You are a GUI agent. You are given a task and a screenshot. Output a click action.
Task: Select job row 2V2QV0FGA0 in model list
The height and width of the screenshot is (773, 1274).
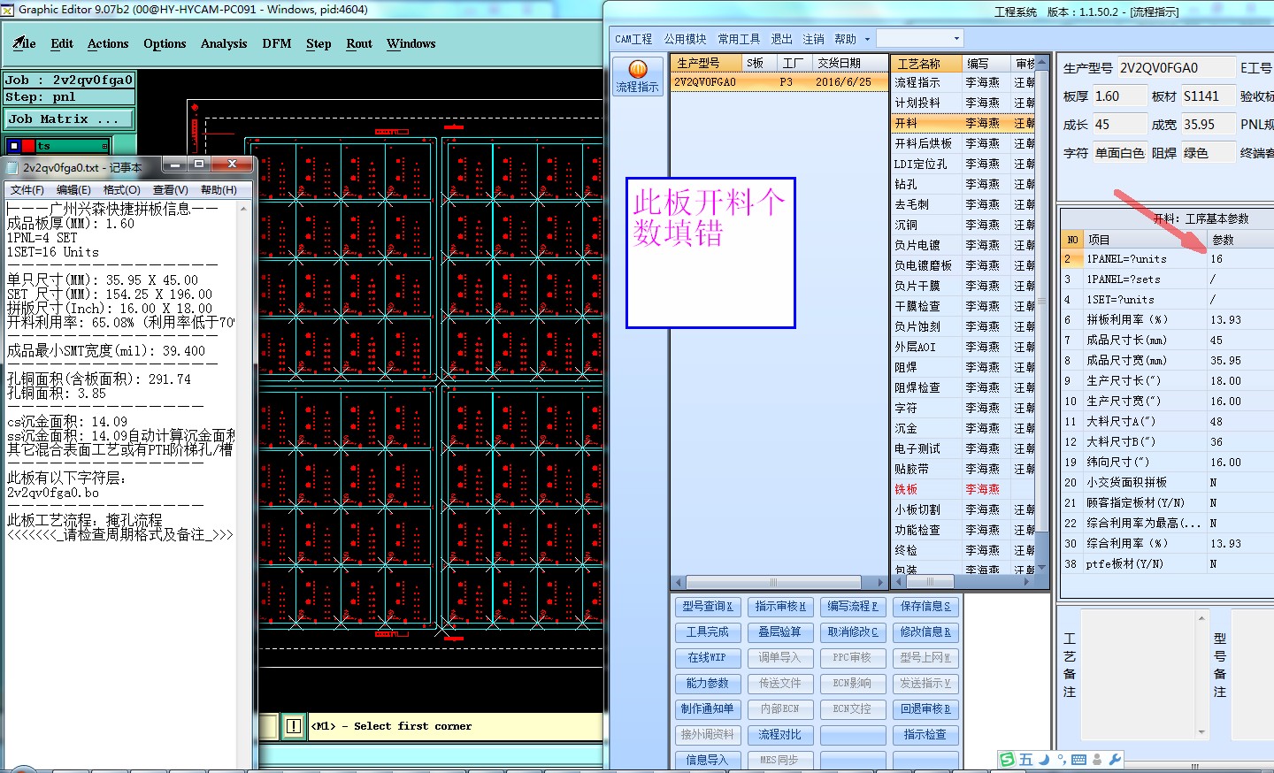click(x=779, y=82)
